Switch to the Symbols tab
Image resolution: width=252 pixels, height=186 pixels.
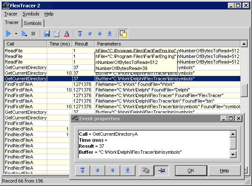point(33,24)
